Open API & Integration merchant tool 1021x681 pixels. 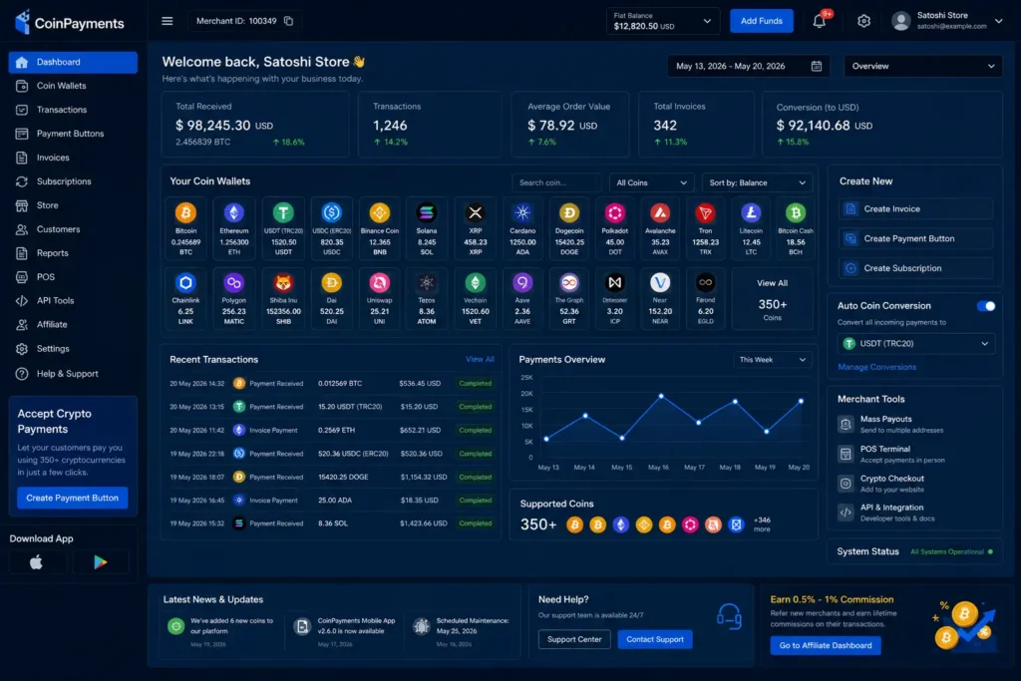pos(915,512)
